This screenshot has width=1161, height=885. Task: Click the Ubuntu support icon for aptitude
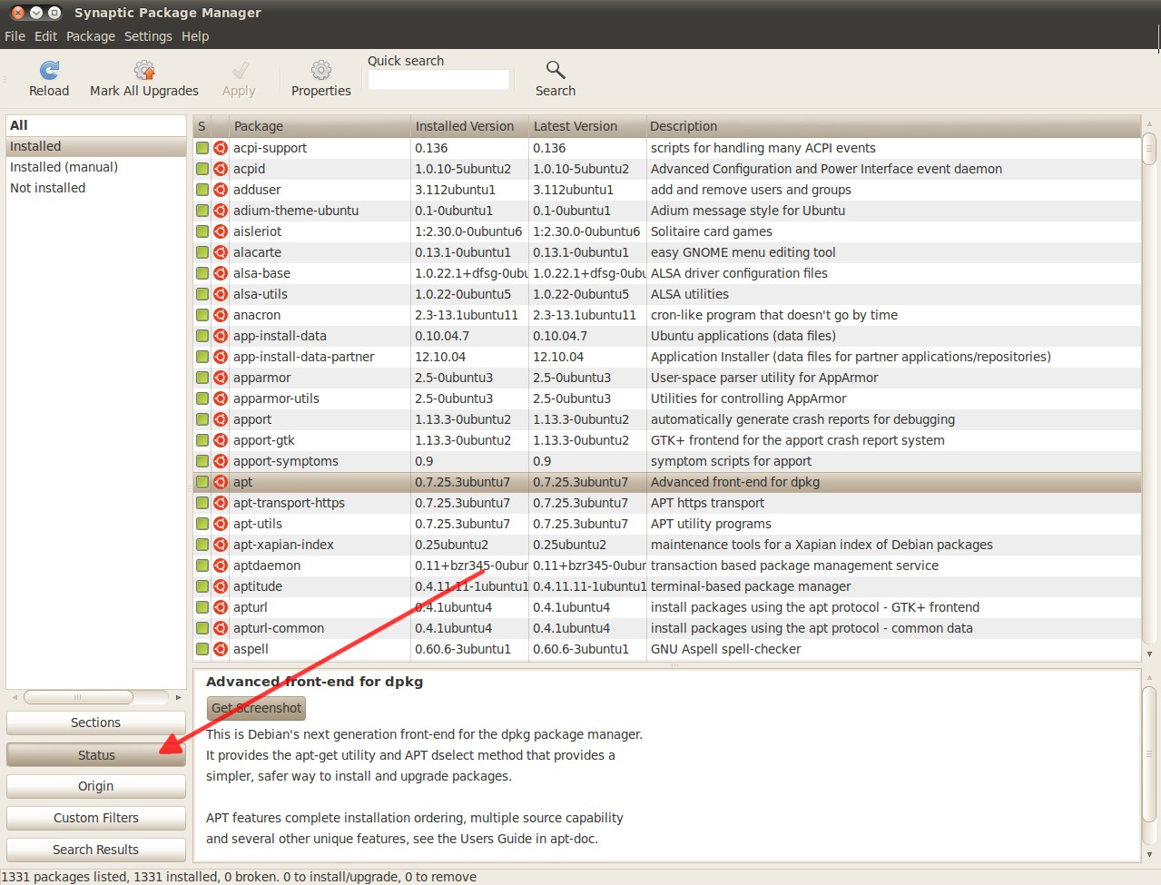click(x=220, y=586)
